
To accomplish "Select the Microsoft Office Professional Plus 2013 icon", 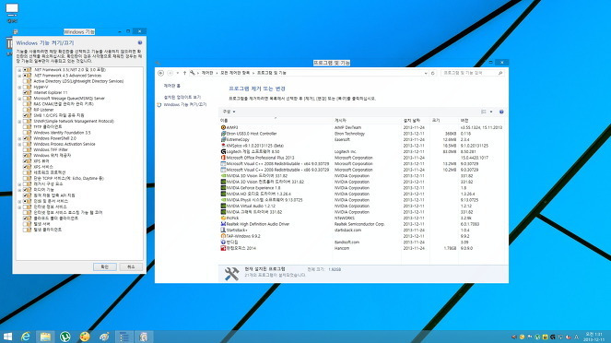I will tap(223, 158).
